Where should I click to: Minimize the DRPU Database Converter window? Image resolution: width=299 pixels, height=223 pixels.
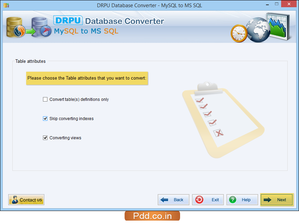[267, 4]
